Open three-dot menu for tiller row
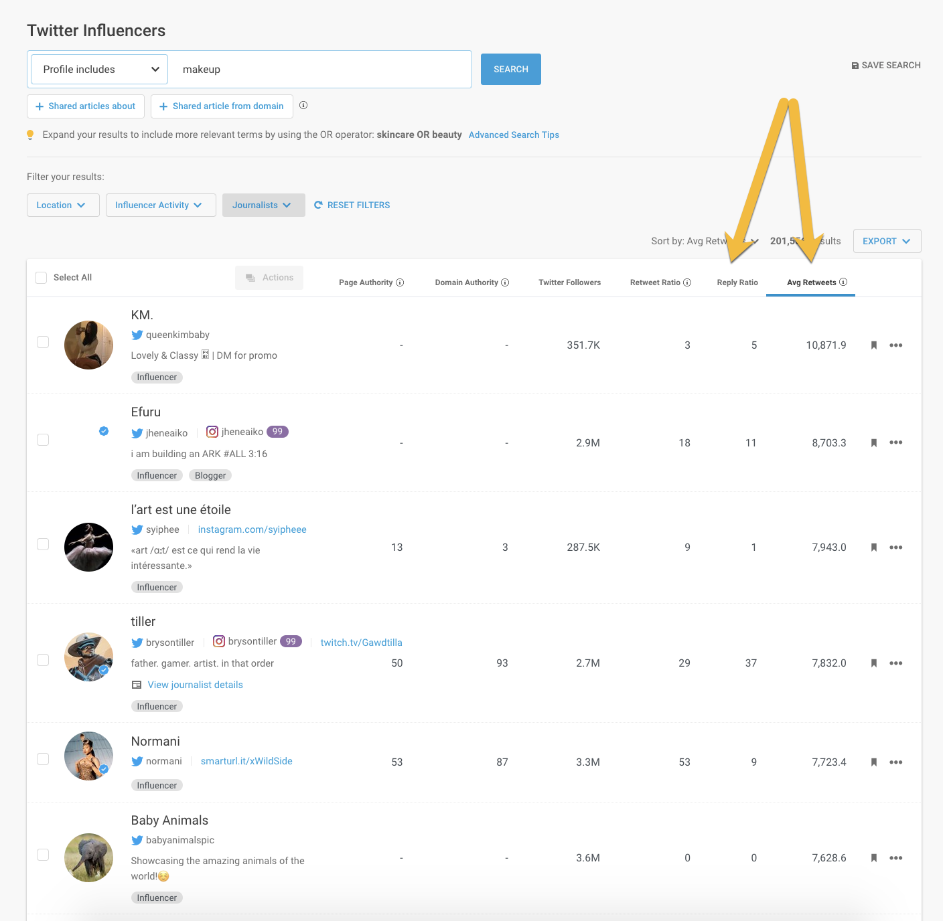 (895, 663)
